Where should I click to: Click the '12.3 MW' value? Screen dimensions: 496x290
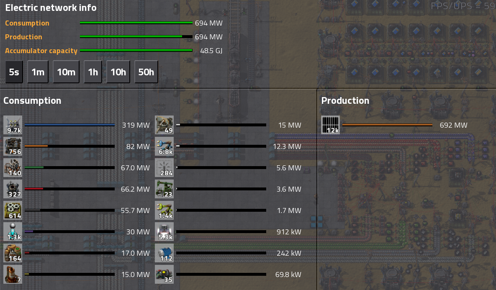click(x=287, y=146)
